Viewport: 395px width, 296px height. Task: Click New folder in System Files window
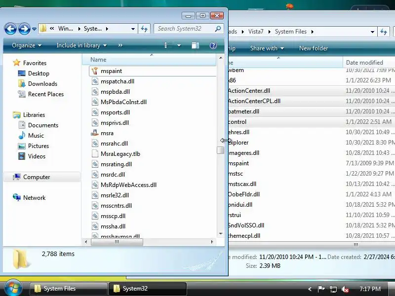tap(314, 48)
